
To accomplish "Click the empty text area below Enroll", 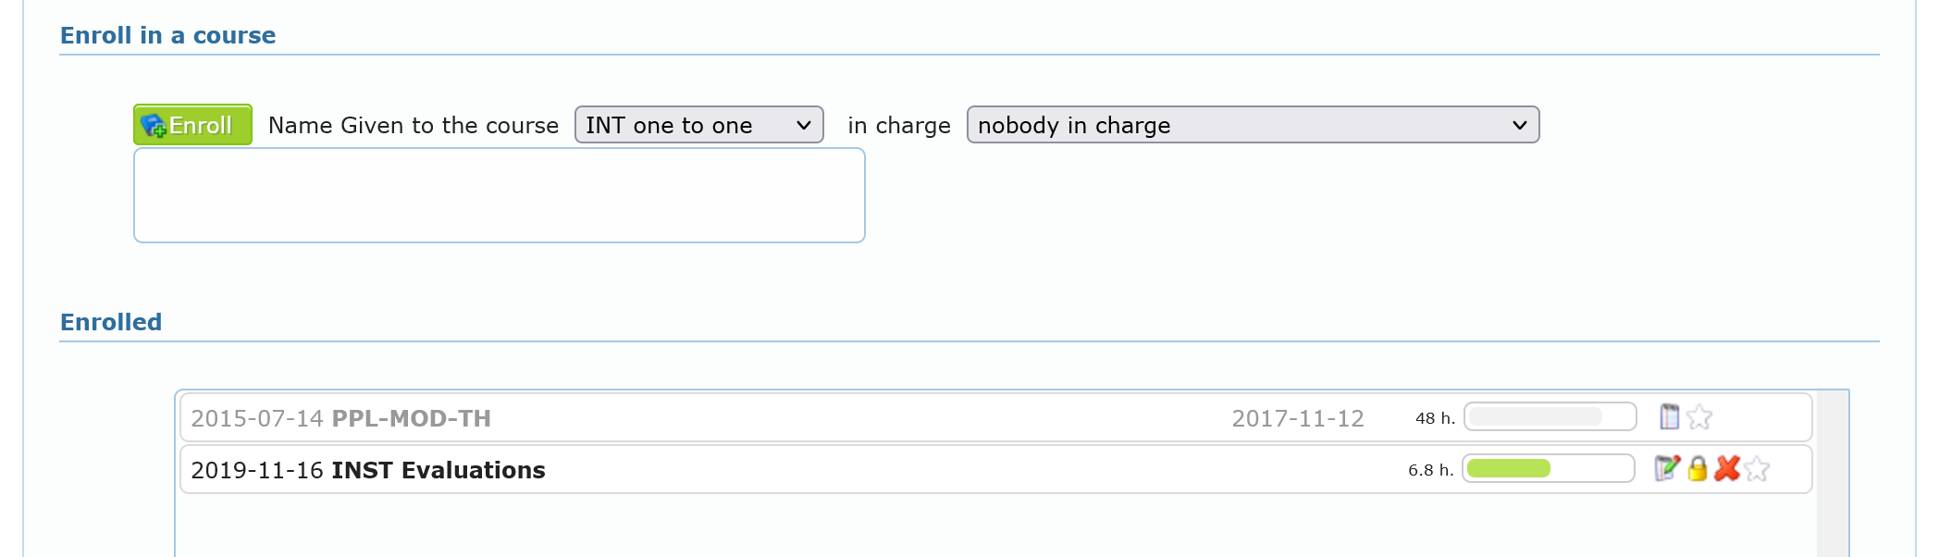I will [499, 195].
